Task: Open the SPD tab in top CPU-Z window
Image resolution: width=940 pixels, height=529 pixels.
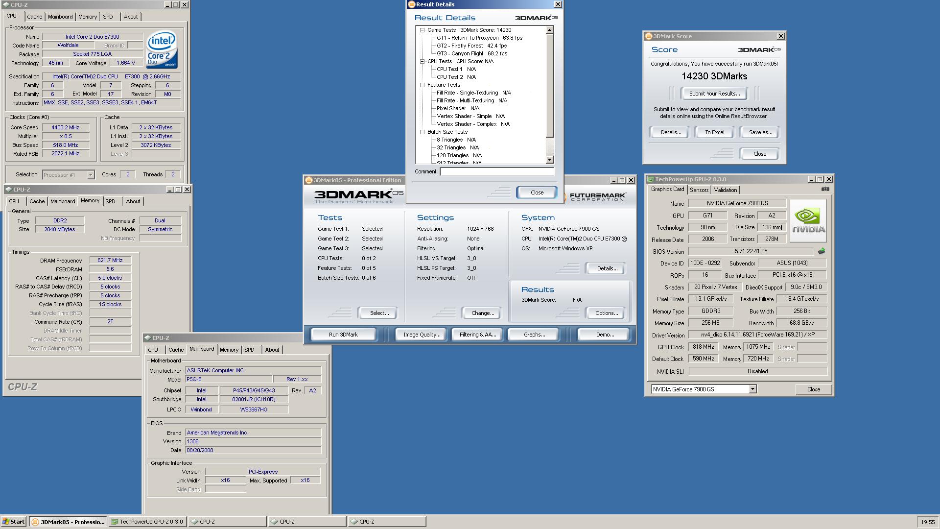Action: click(x=108, y=17)
